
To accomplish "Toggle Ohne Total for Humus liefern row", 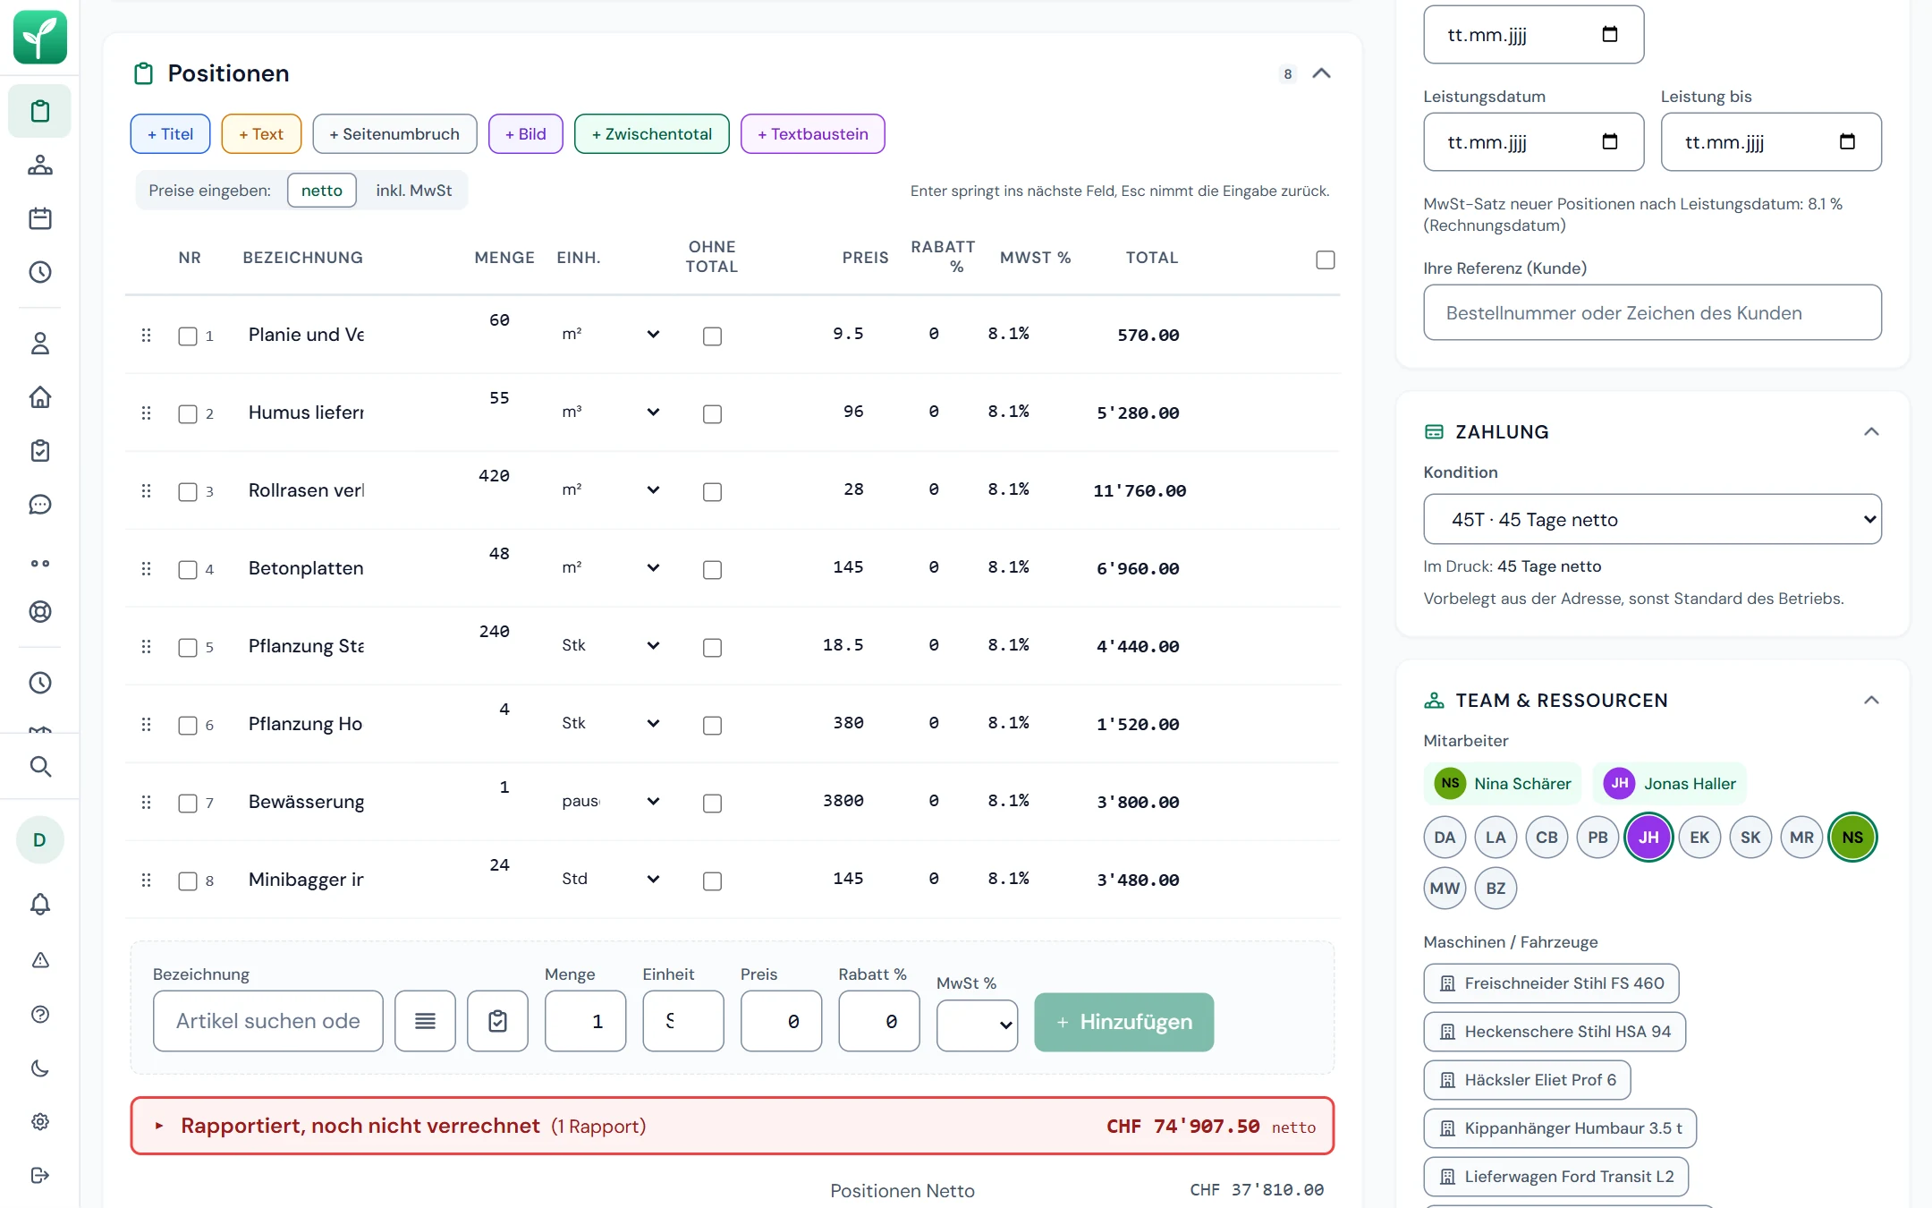I will [712, 413].
